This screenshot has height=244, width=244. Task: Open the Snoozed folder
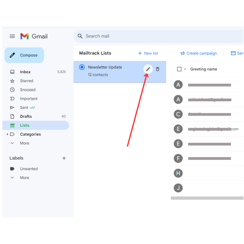point(36,90)
